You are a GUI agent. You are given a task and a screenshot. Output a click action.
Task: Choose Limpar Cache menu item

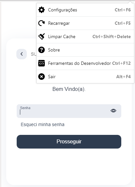point(85,36)
